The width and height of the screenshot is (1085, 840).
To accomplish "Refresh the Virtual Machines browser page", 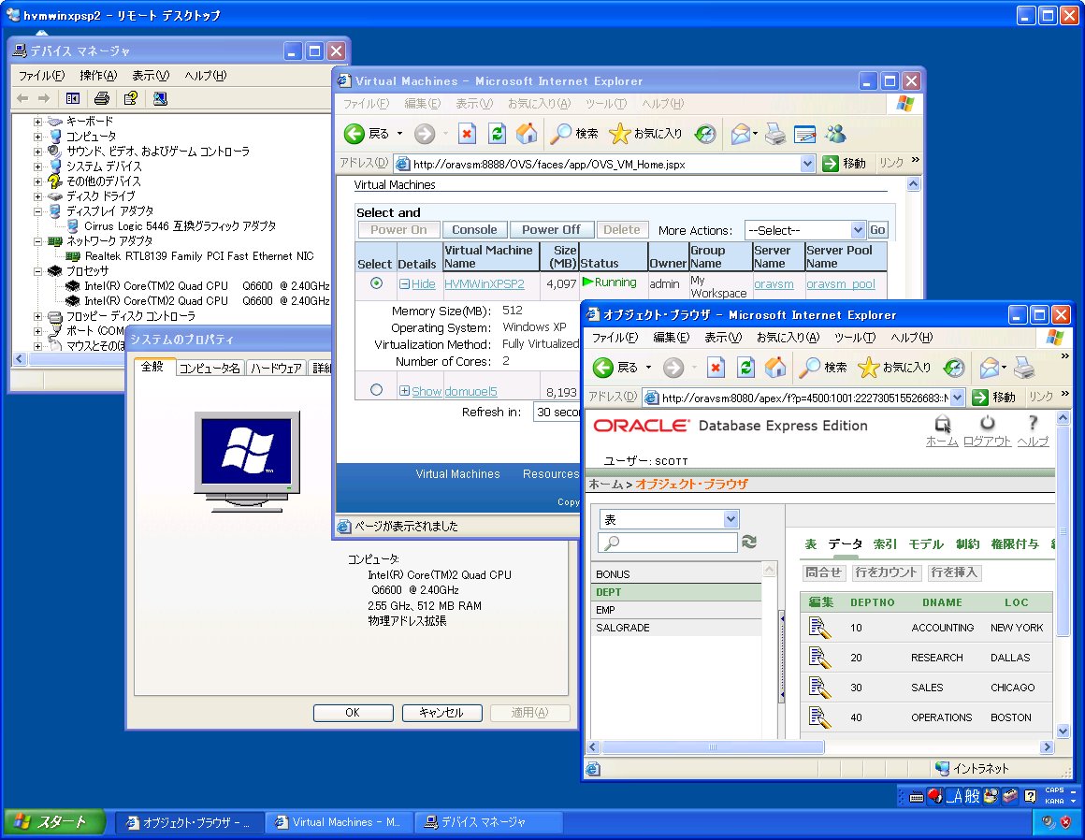I will [497, 134].
